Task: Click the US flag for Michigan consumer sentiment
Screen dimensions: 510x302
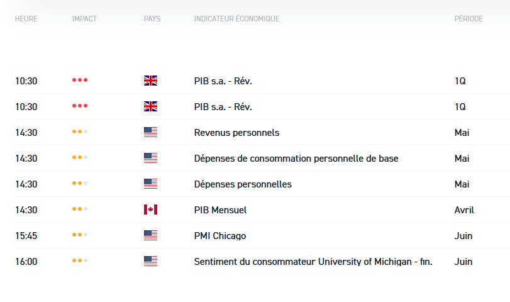Action: tap(150, 261)
